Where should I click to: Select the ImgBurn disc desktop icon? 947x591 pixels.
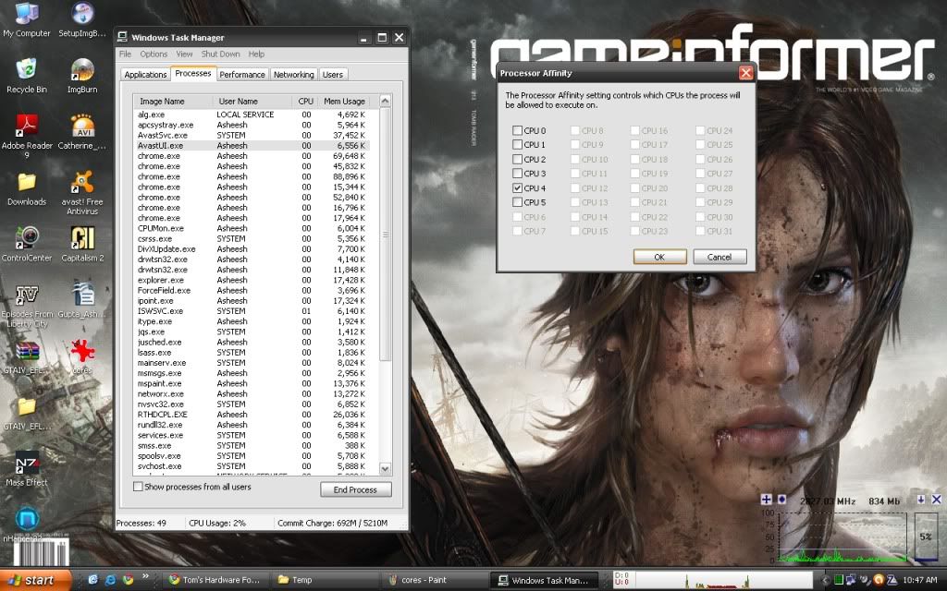point(82,76)
